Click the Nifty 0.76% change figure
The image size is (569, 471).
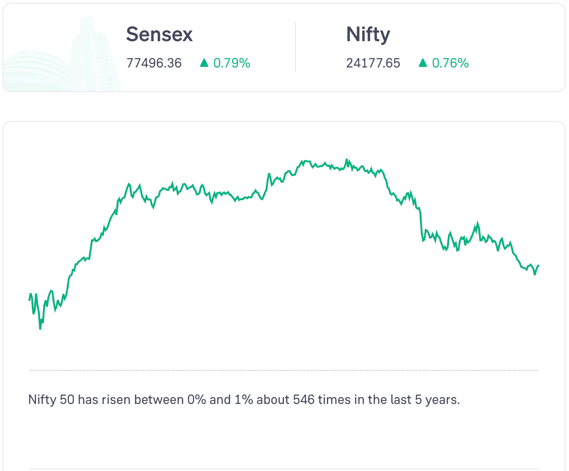click(x=450, y=63)
